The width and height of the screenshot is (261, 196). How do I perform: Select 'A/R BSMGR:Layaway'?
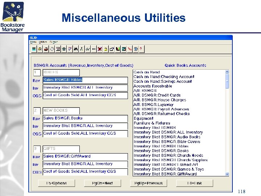[153, 105]
